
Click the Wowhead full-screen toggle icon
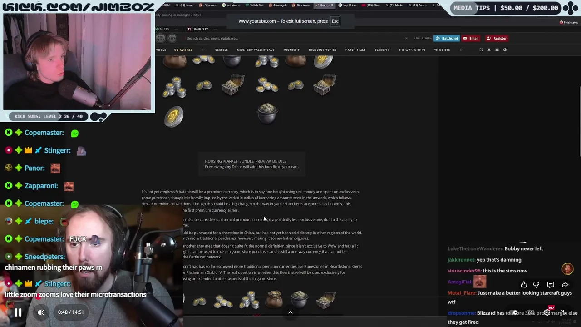[x=481, y=50]
